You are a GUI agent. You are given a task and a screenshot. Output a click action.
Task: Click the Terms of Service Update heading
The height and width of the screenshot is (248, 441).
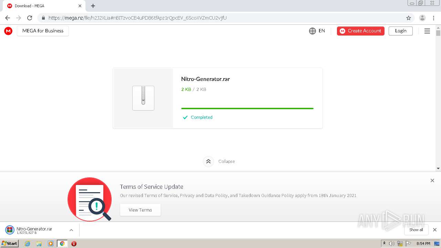152,187
